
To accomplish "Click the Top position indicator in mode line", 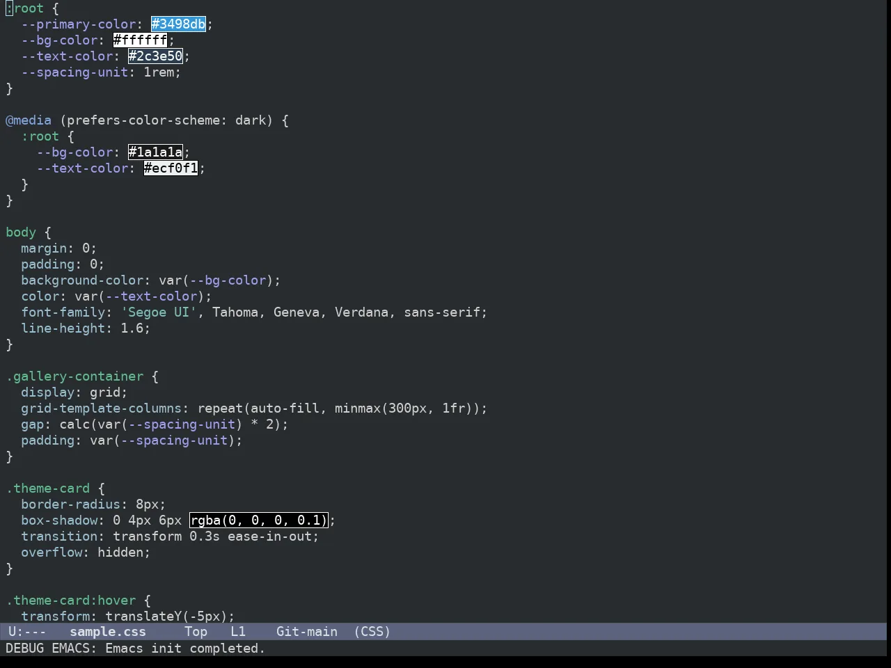I will [x=196, y=632].
